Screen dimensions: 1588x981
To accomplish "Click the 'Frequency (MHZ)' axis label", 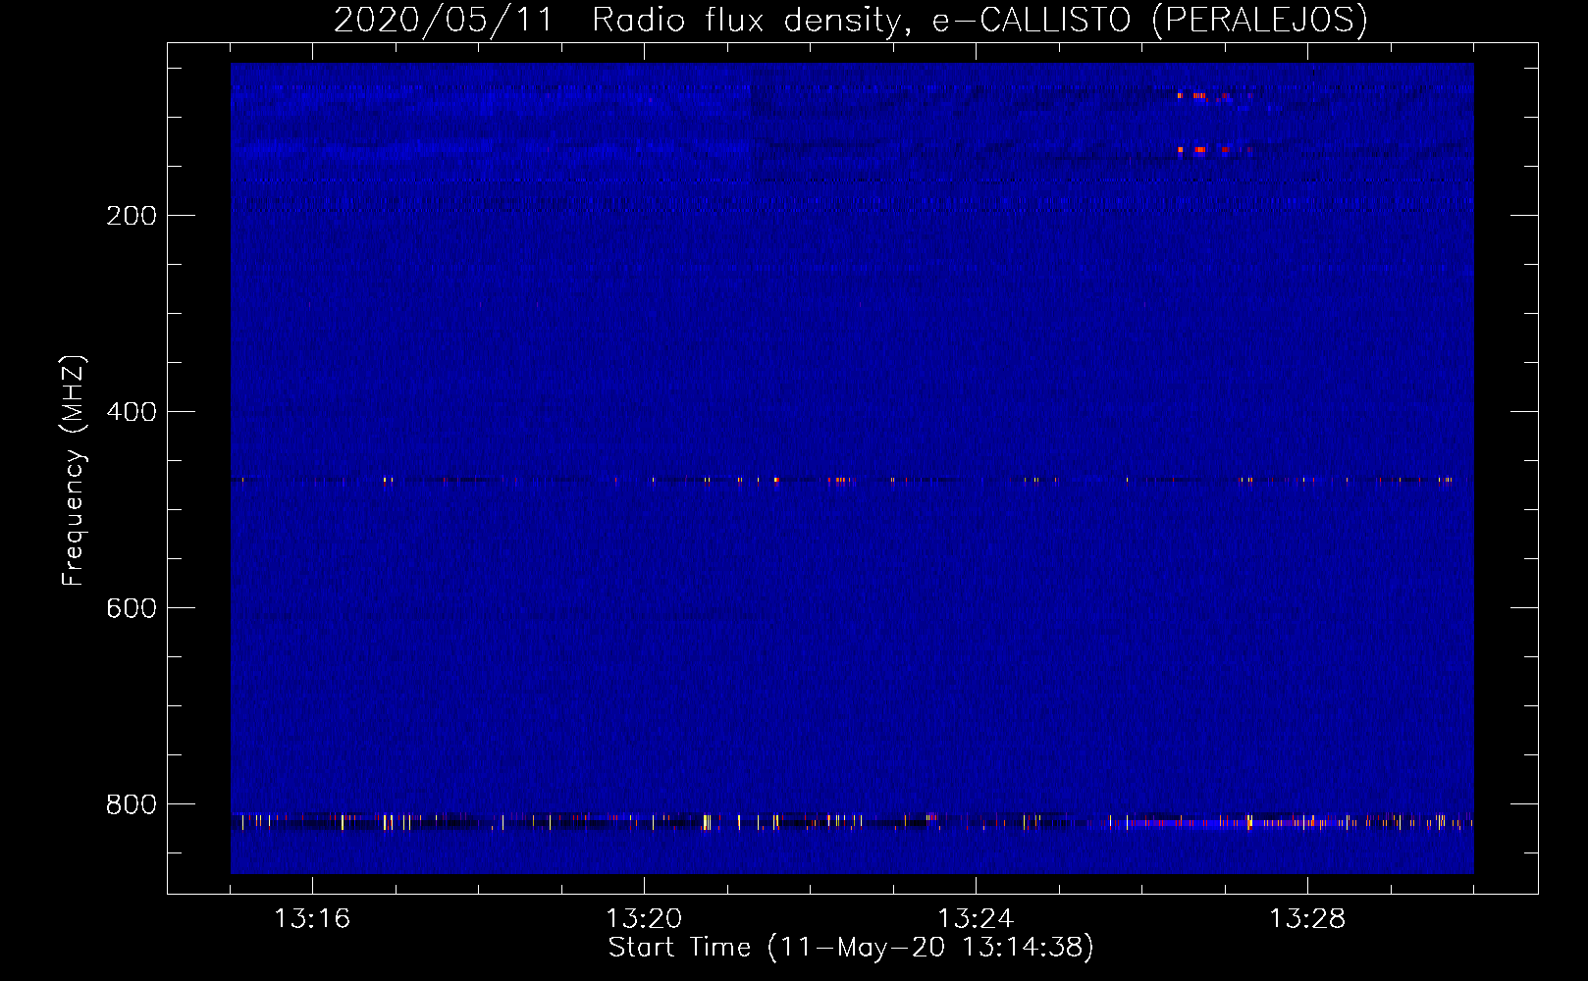I will point(74,471).
